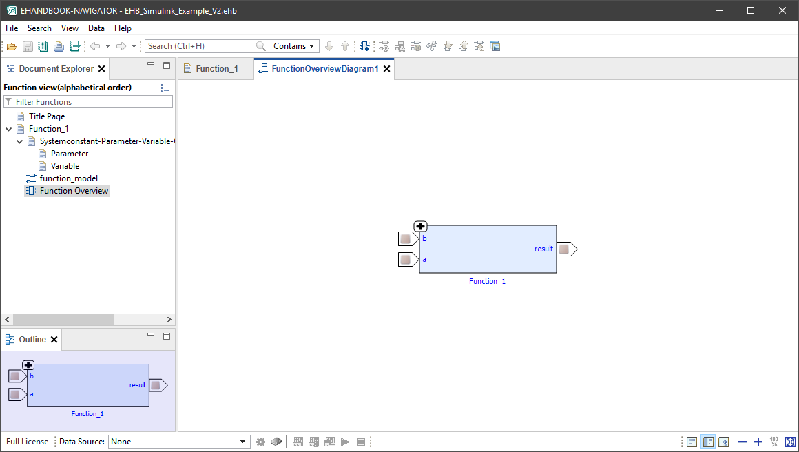Image resolution: width=799 pixels, height=452 pixels.
Task: Click the zoom in plus icon
Action: [x=758, y=442]
